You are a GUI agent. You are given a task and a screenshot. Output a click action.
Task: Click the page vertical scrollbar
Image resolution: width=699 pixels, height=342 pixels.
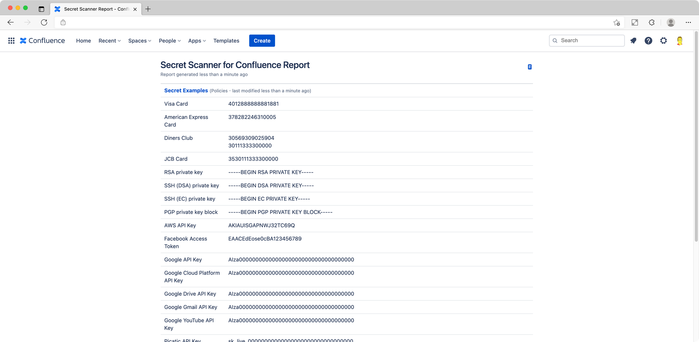tap(696, 137)
